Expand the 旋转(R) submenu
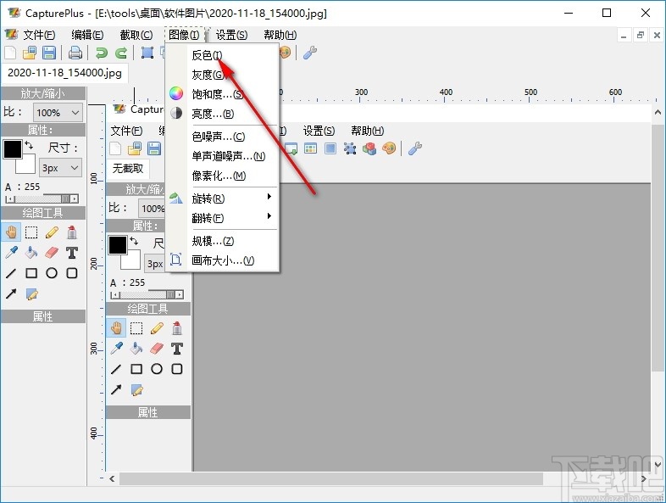The height and width of the screenshot is (503, 666). click(x=222, y=198)
